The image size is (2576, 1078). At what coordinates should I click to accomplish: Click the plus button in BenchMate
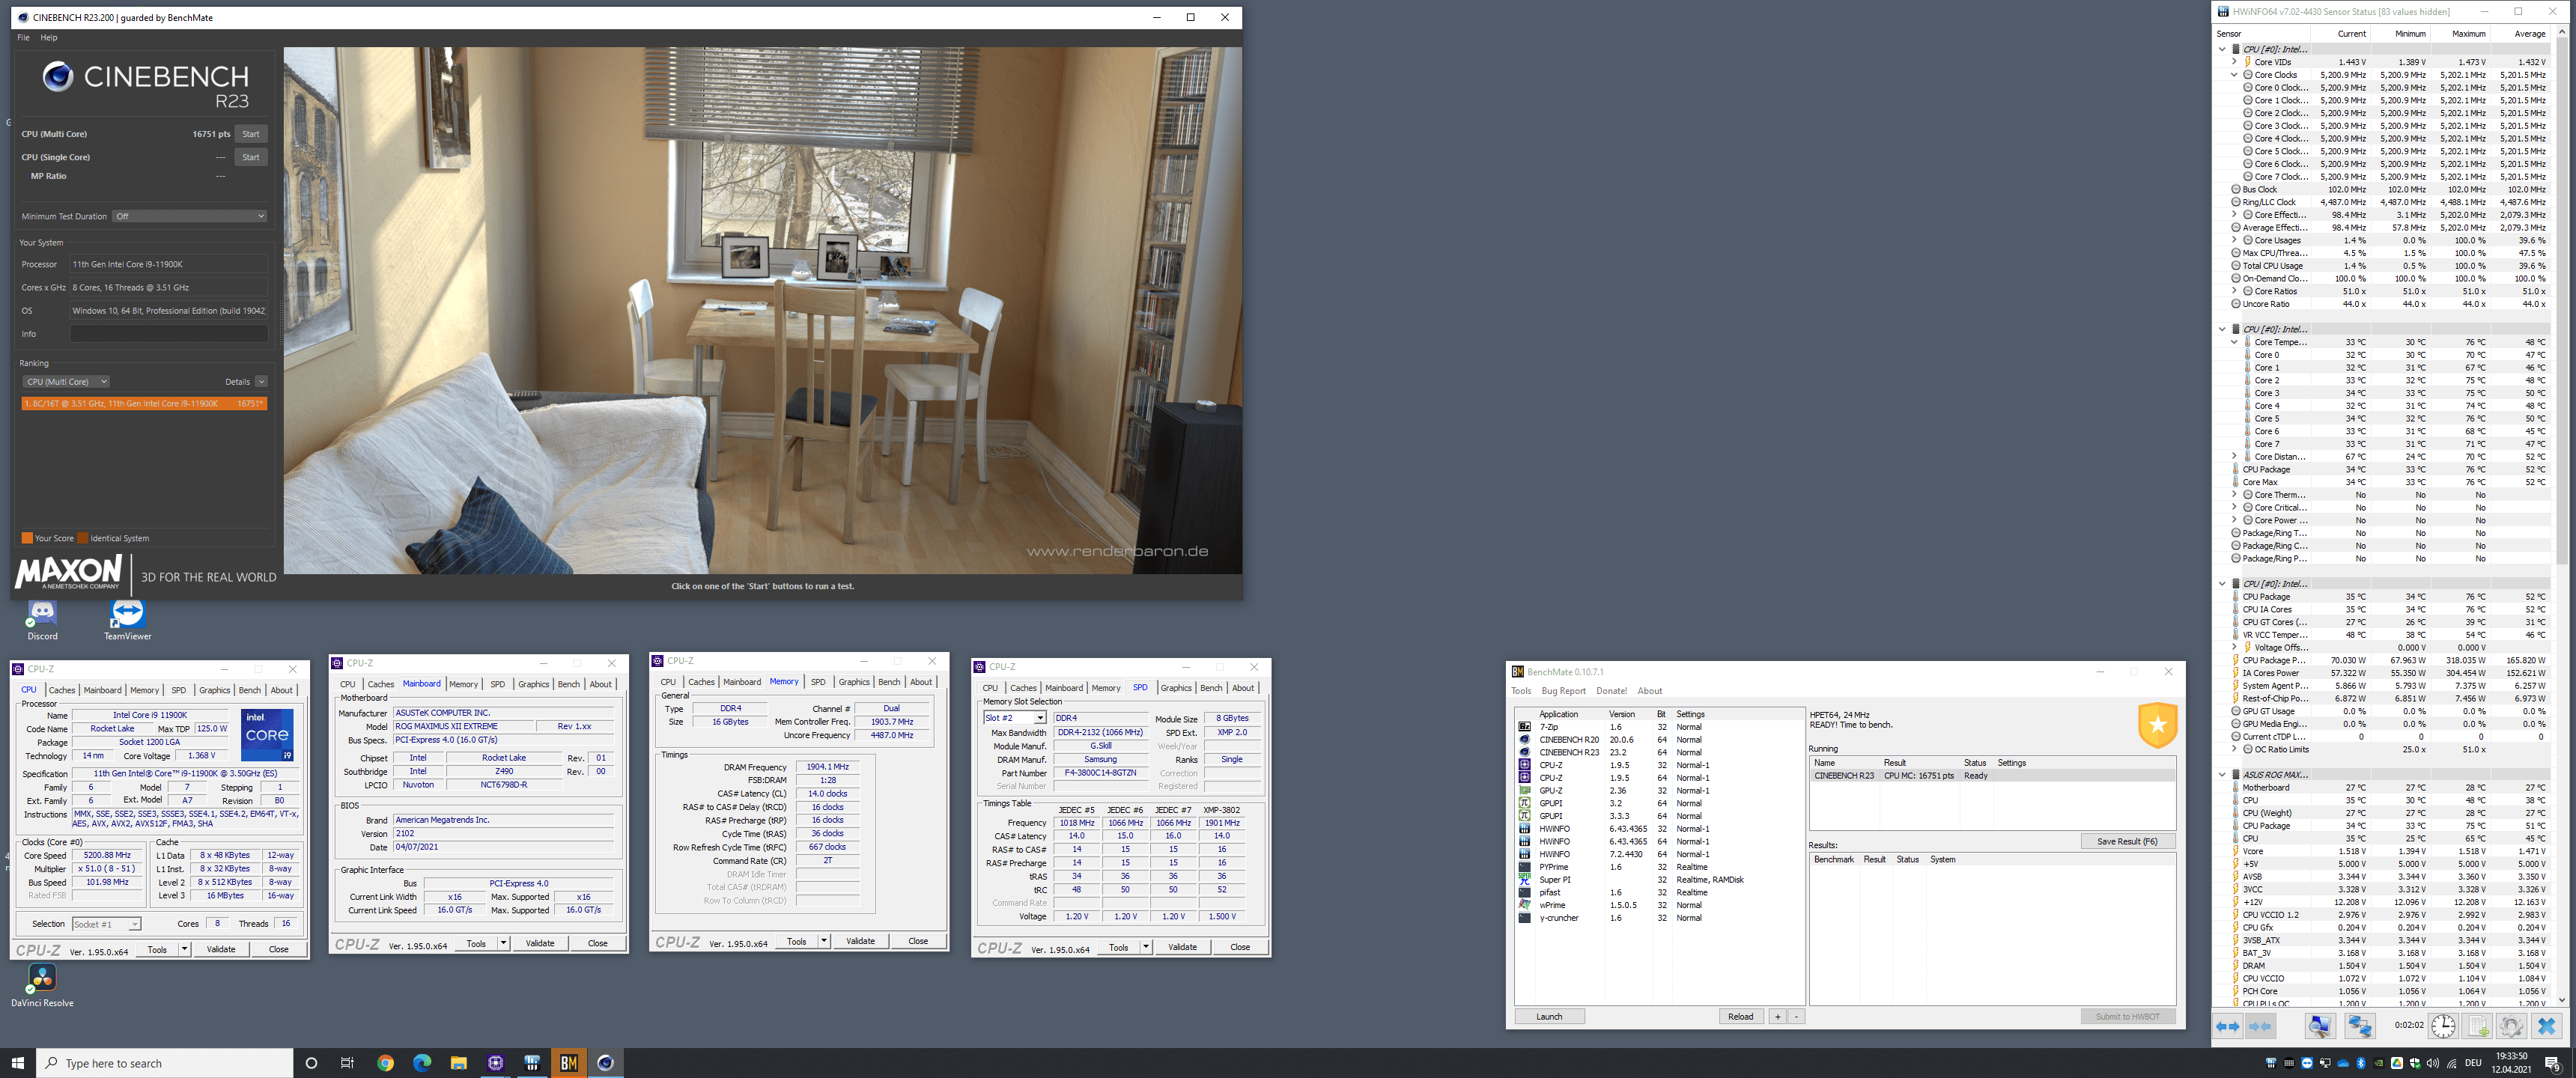tap(1777, 1017)
